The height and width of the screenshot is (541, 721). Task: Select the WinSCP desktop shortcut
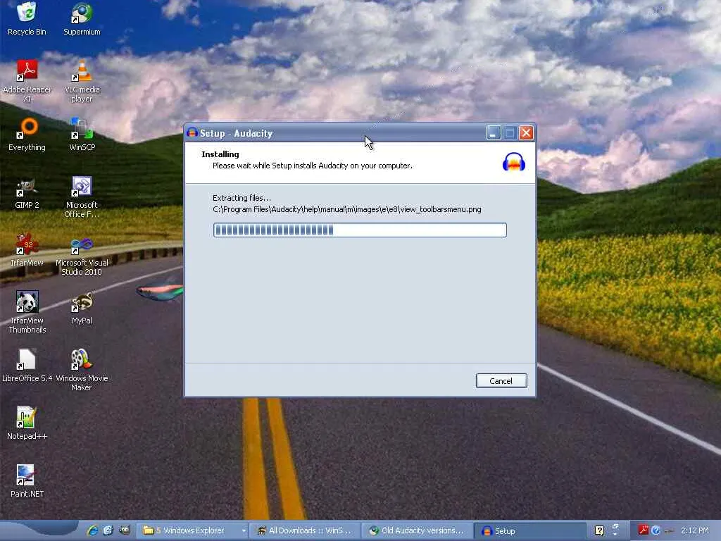(x=82, y=135)
